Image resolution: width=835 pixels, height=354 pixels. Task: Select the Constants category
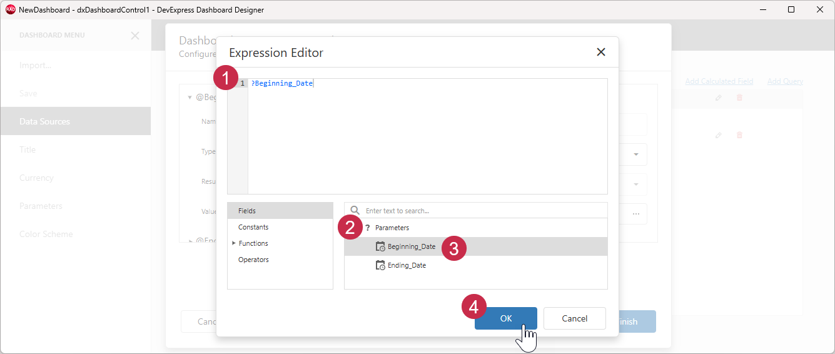(280, 227)
